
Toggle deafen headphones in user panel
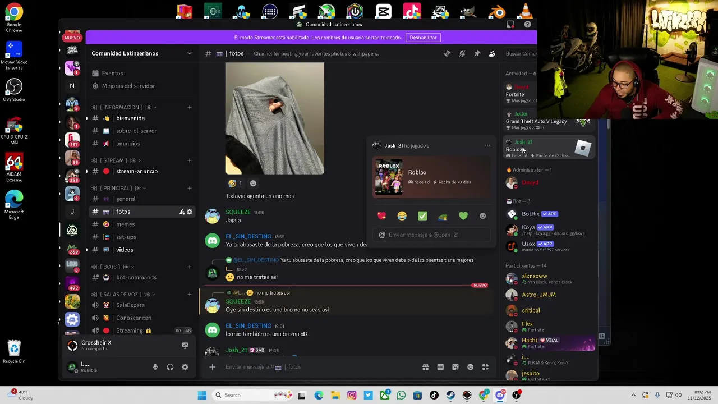[170, 367]
